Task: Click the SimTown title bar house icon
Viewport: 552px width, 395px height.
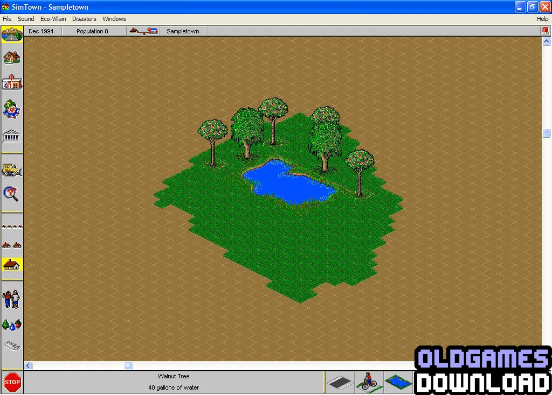Action: (x=5, y=6)
